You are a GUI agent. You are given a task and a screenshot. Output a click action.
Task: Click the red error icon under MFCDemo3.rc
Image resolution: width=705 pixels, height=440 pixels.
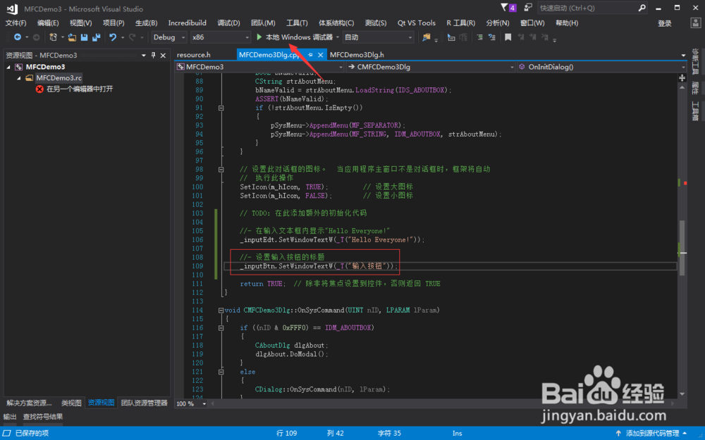[x=39, y=89]
